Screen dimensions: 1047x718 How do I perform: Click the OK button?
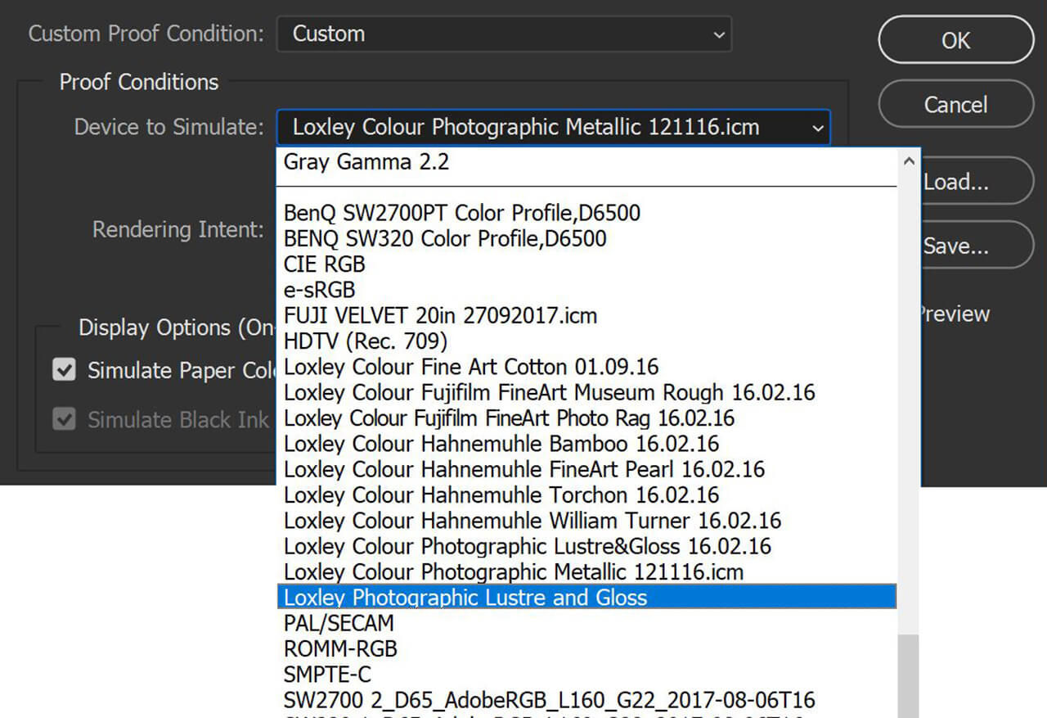(x=955, y=40)
